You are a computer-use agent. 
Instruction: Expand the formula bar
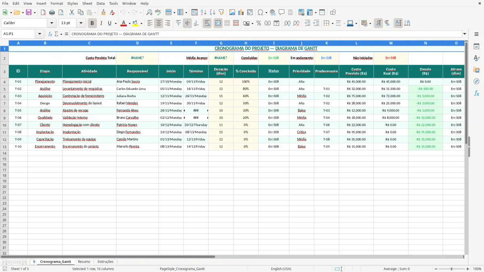[465, 34]
